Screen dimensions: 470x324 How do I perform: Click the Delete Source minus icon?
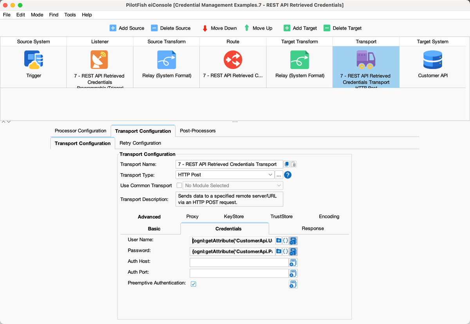(x=154, y=28)
